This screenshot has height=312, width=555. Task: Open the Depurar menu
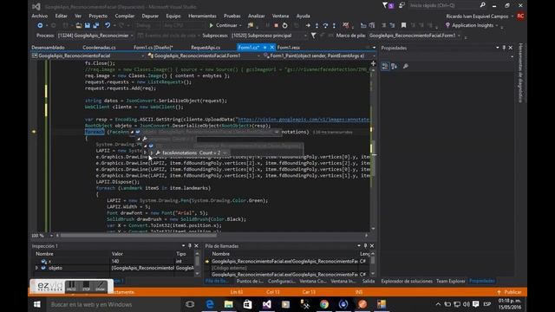click(x=150, y=16)
